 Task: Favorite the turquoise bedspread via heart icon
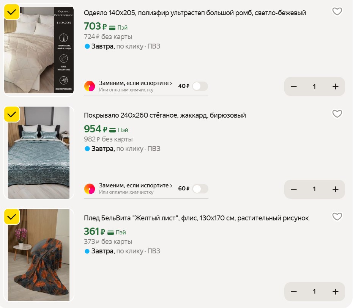(x=337, y=114)
